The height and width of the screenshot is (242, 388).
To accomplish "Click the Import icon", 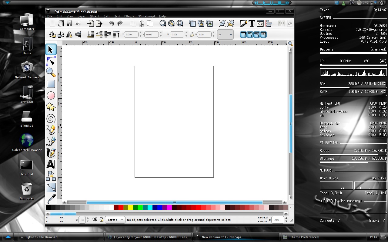I will [91, 23].
